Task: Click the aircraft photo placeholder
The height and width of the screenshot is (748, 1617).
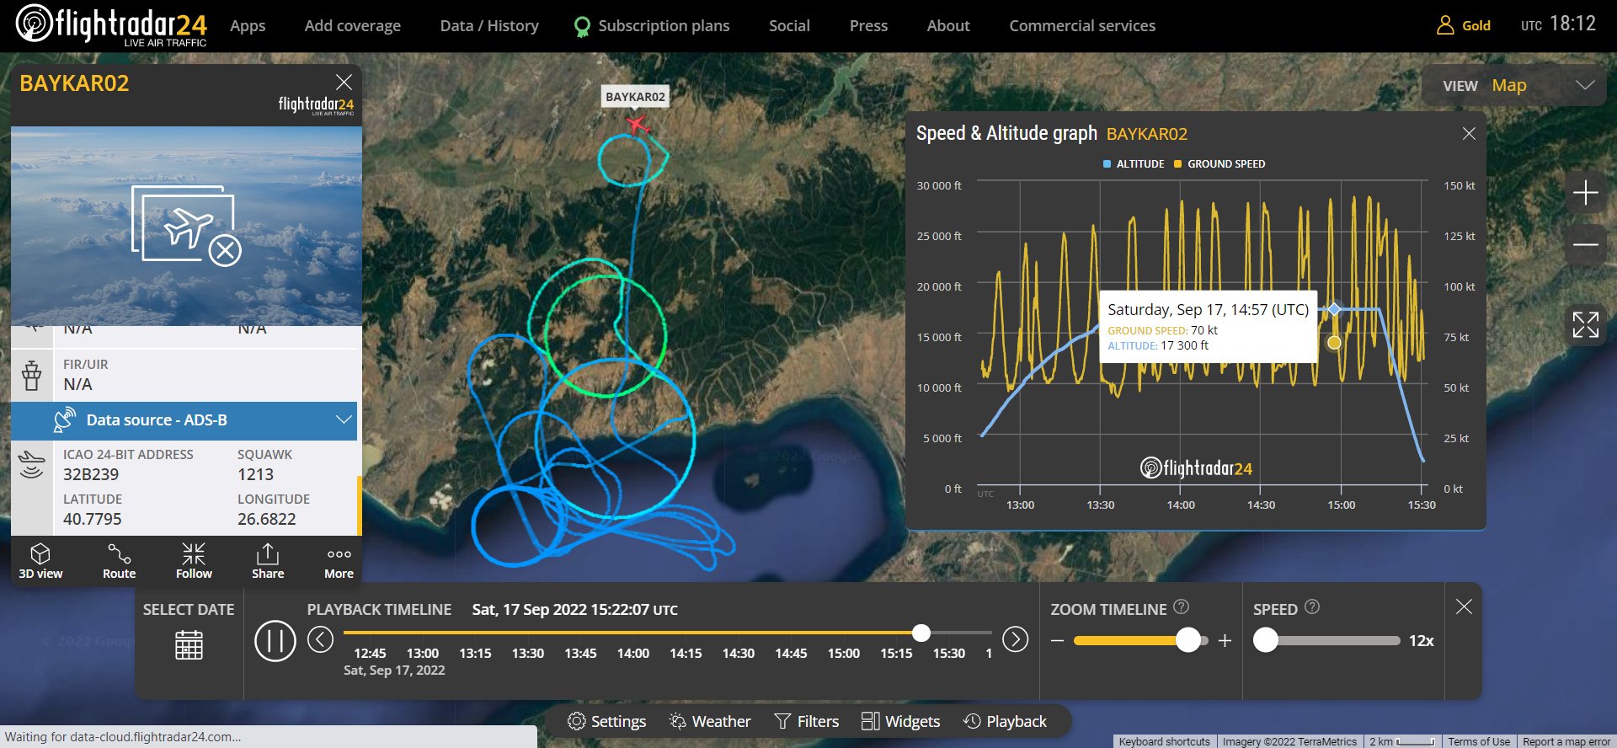Action: pos(186,226)
